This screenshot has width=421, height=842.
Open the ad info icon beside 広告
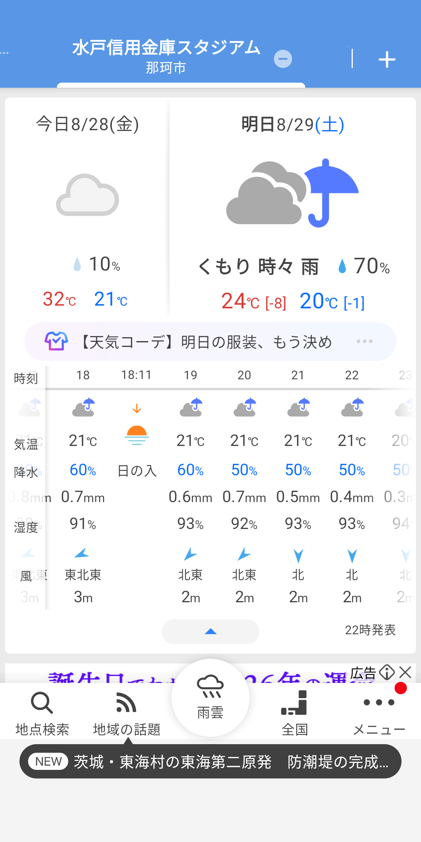coord(387,672)
